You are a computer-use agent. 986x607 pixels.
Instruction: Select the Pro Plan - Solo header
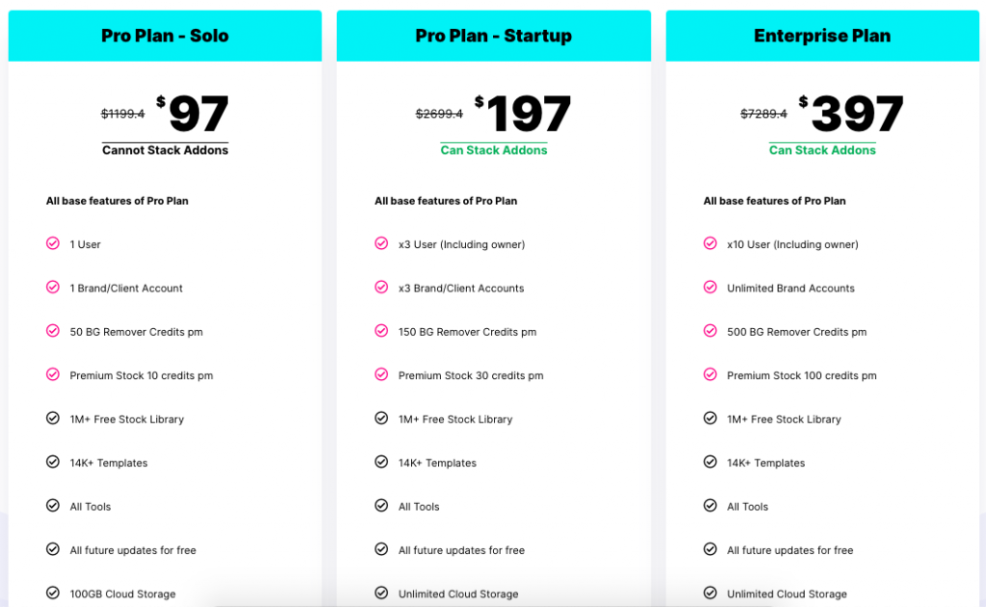[165, 36]
